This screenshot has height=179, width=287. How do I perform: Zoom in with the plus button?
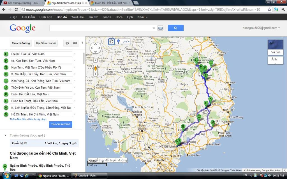95,74
